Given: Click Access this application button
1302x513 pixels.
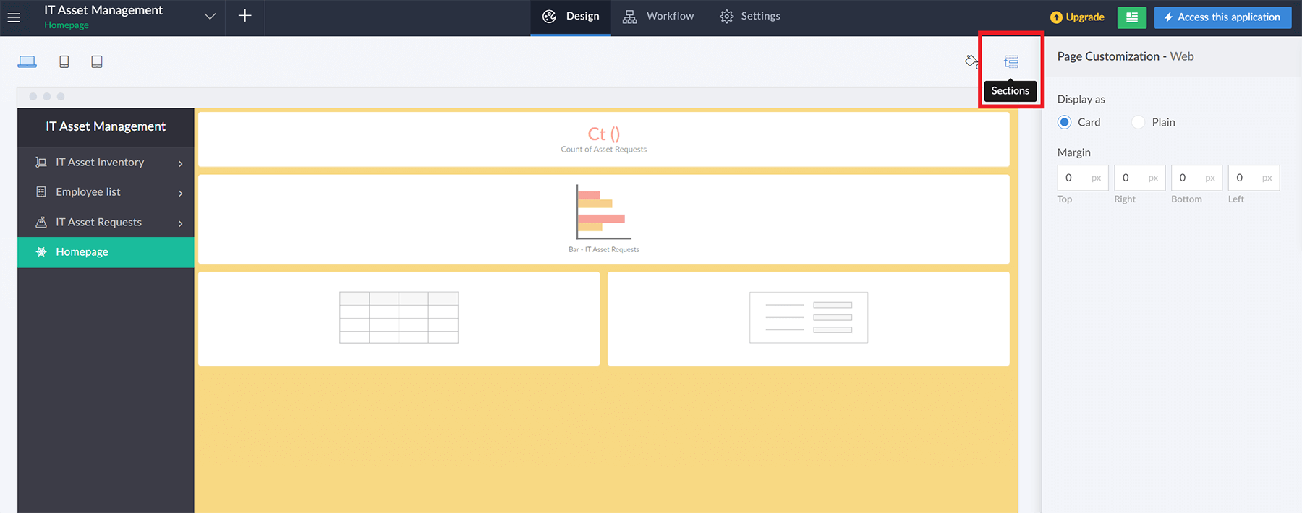Looking at the screenshot, I should 1222,17.
